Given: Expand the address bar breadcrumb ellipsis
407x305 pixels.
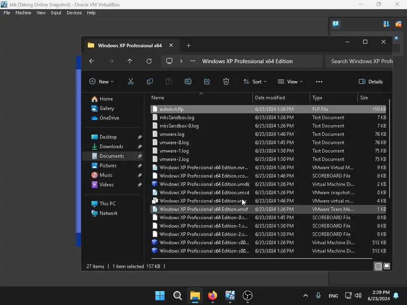Looking at the screenshot, I should (193, 61).
